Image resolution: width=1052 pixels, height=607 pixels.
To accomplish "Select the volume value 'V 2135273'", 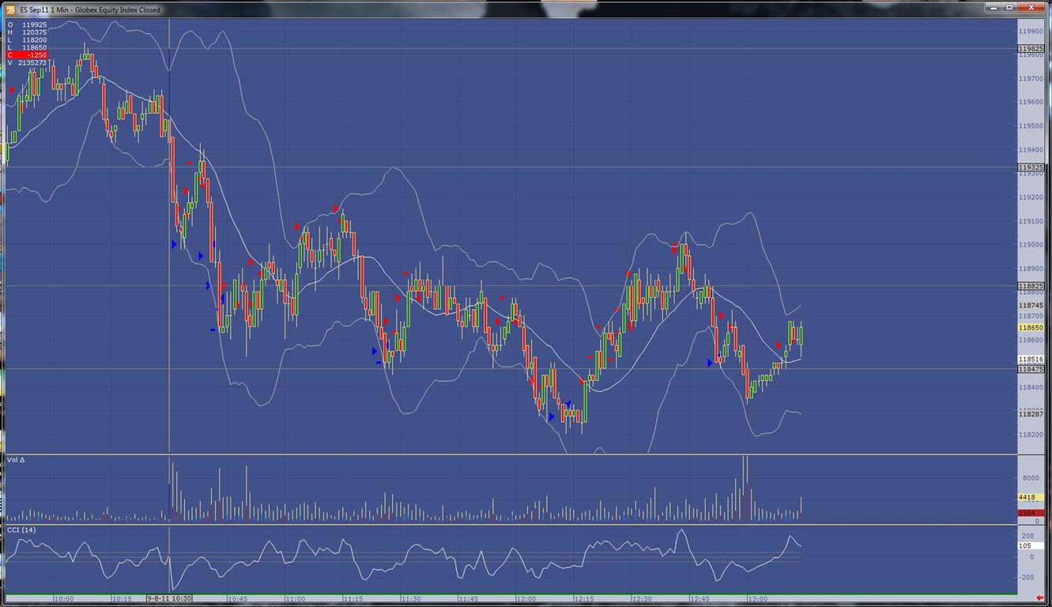I will [x=28, y=63].
